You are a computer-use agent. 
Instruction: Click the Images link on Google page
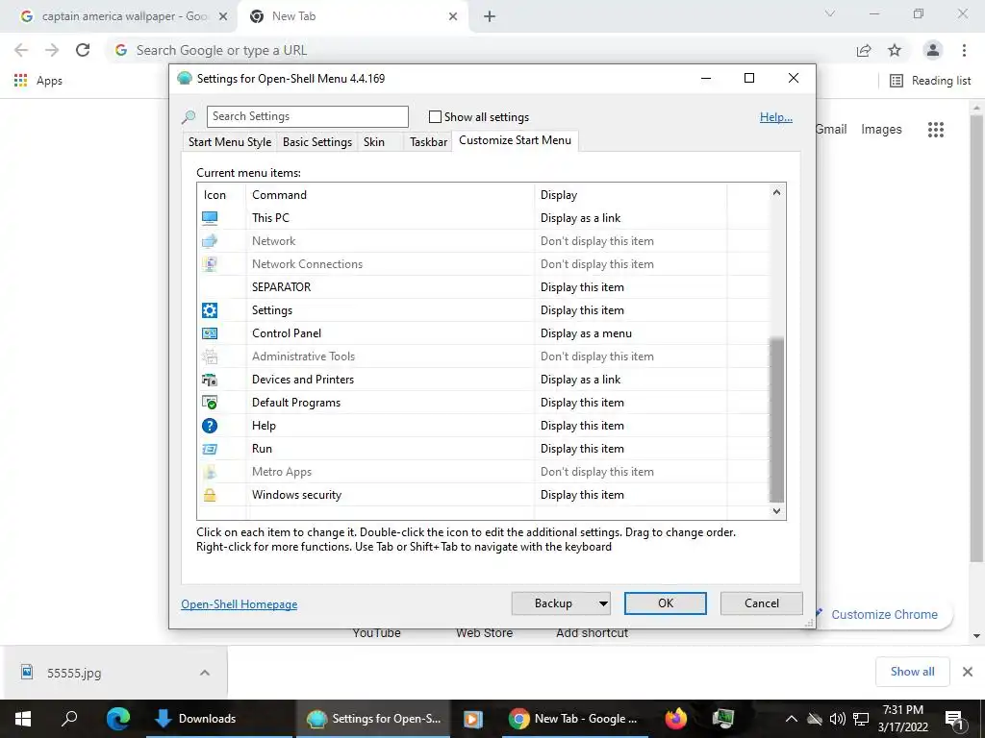coord(881,130)
